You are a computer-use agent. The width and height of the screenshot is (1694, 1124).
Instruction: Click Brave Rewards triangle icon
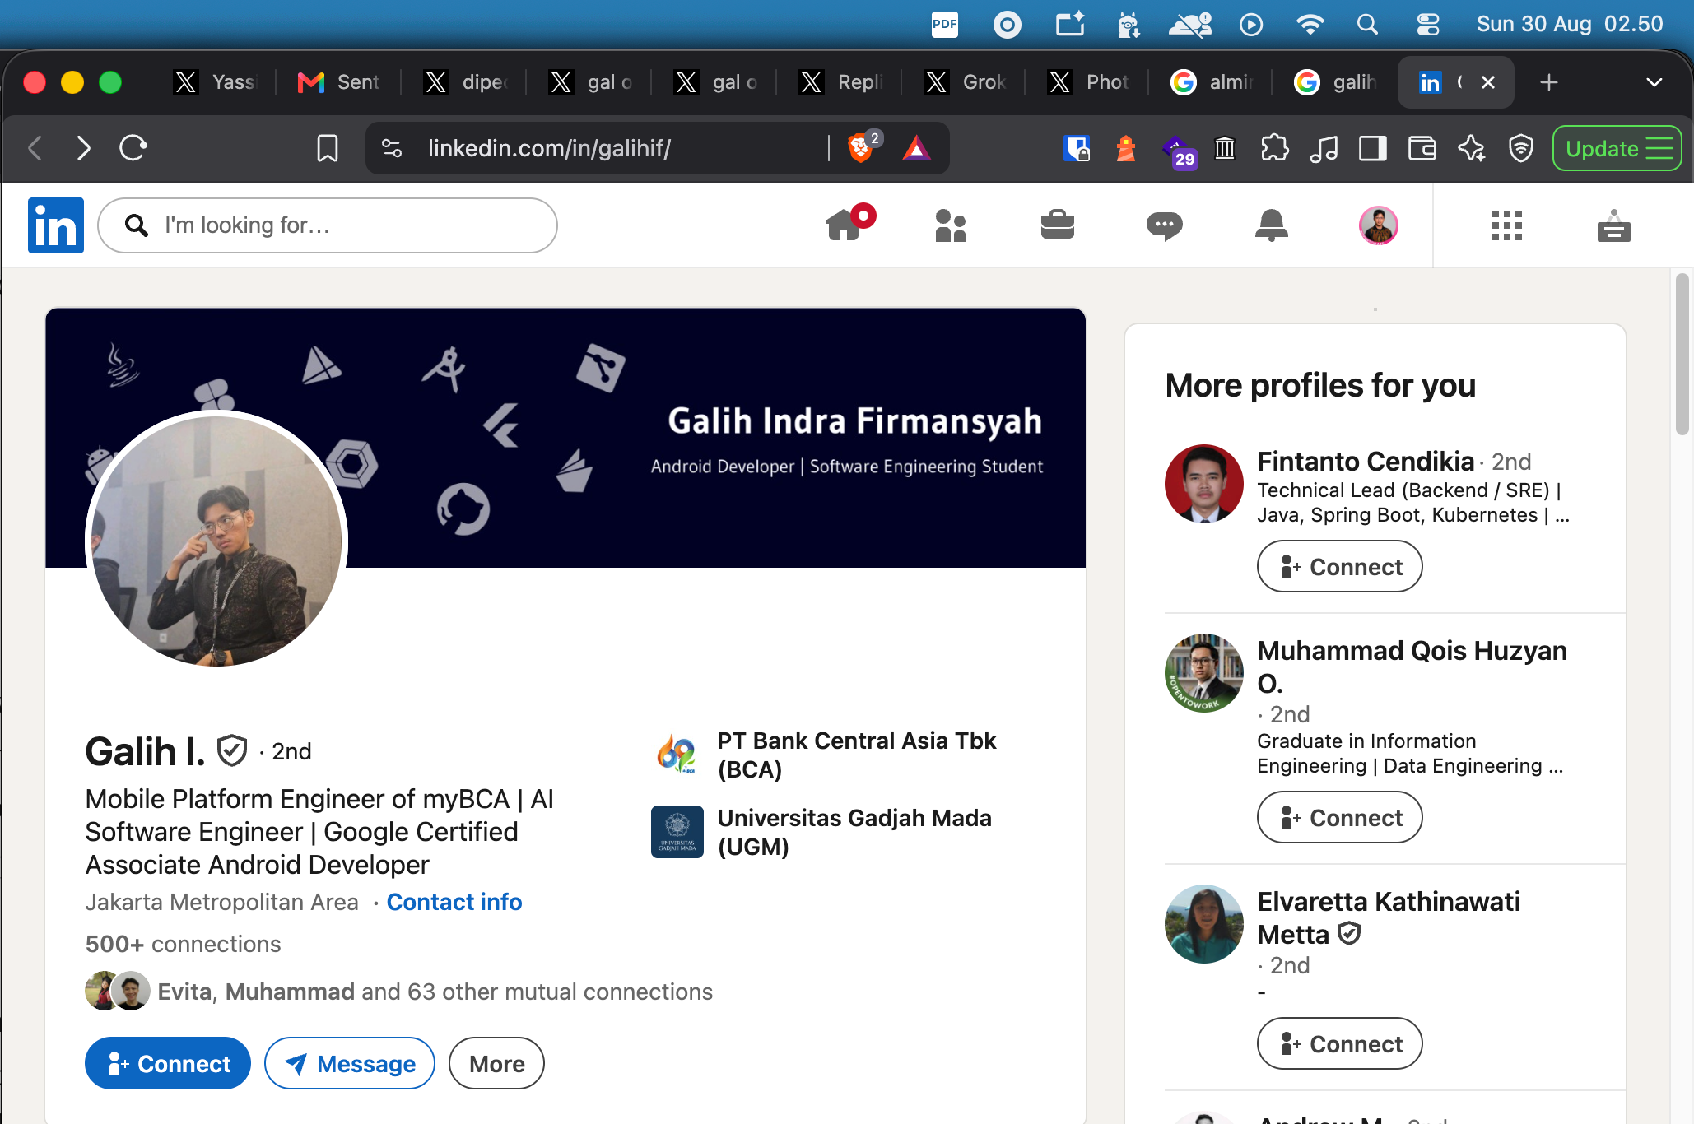(916, 148)
